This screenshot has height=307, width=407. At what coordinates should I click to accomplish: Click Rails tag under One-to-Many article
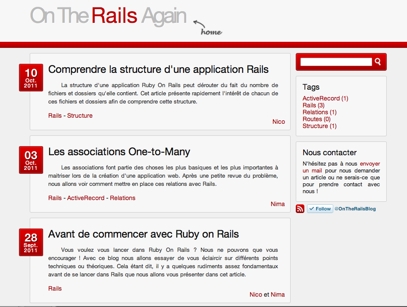coord(55,198)
